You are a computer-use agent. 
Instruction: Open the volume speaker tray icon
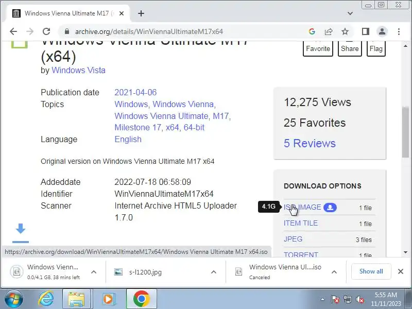[359, 299]
